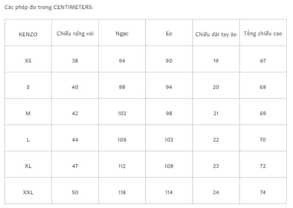Select shoulder width value 47 for XL
This screenshot has width=293, height=208.
(75, 166)
